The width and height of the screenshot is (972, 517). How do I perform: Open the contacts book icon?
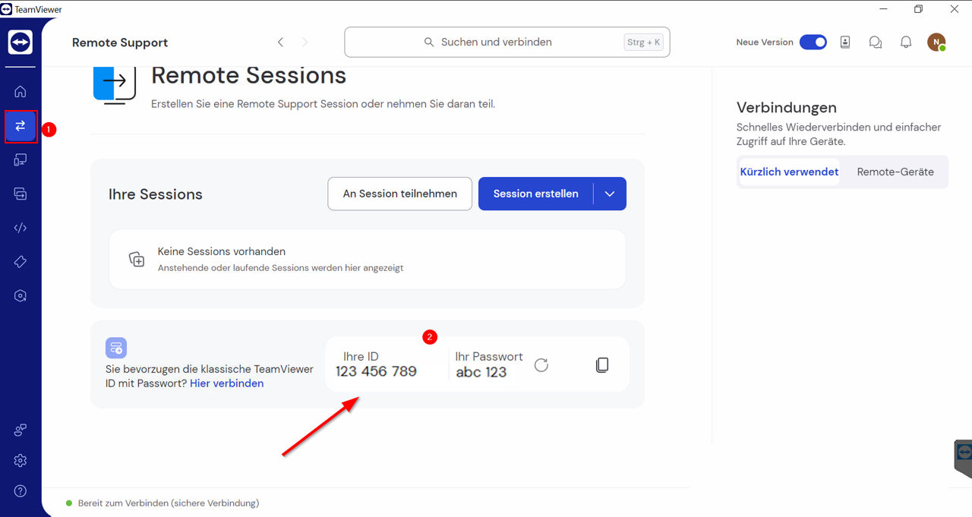[845, 43]
